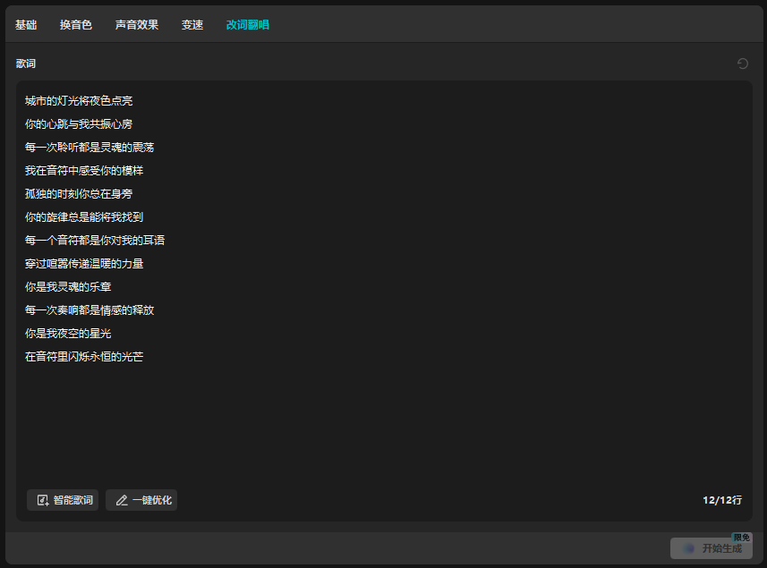This screenshot has height=568, width=767.
Task: Switch to the 基础 tab
Action: (26, 25)
